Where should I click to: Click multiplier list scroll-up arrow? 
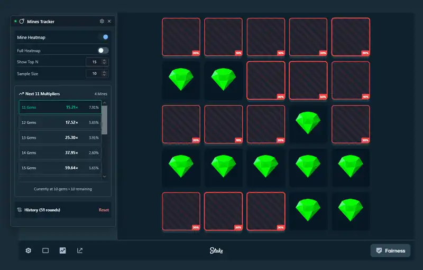[x=104, y=103]
